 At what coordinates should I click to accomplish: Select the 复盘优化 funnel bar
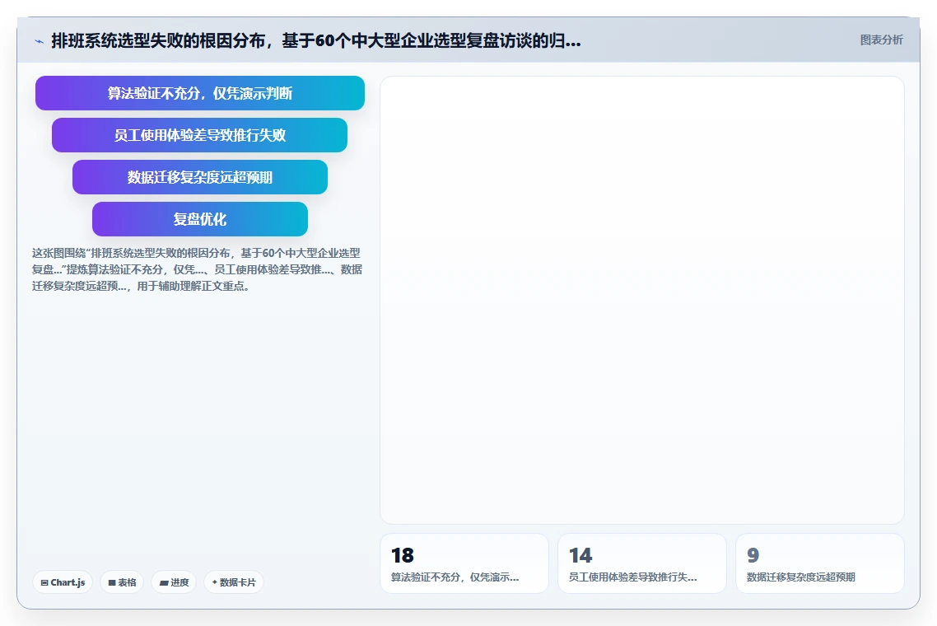point(199,219)
